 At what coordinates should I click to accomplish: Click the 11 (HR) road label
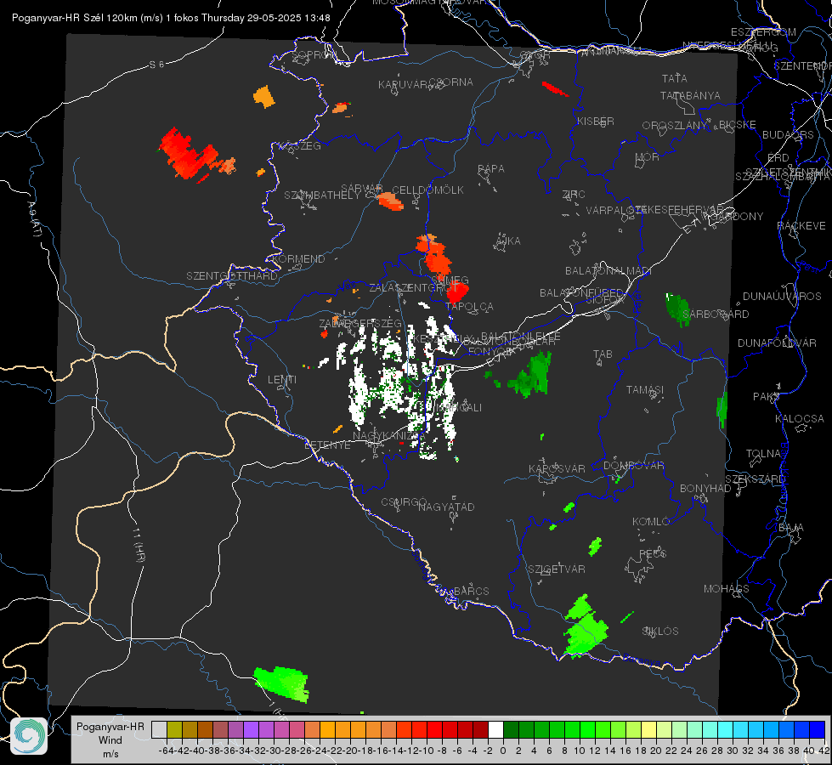139,544
